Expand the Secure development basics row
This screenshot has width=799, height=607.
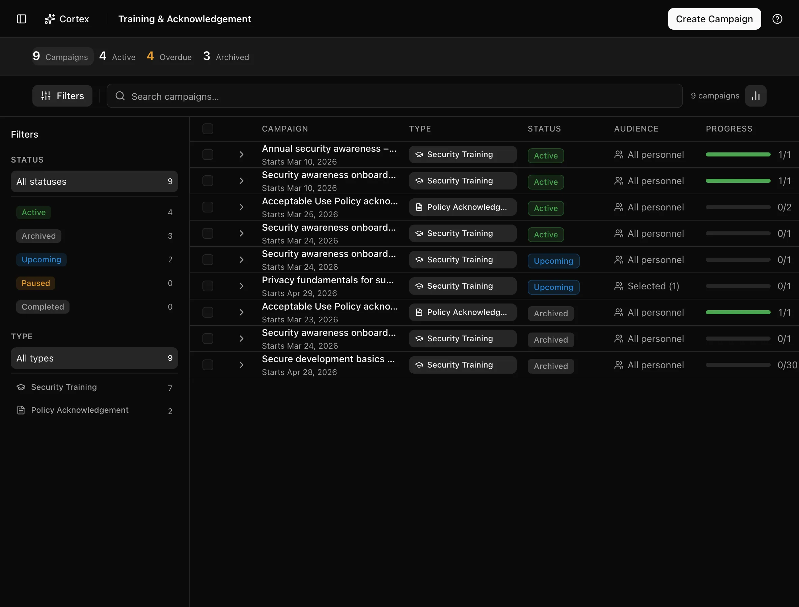pyautogui.click(x=242, y=365)
